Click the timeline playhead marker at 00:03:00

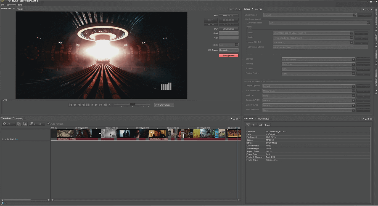[x=237, y=129]
